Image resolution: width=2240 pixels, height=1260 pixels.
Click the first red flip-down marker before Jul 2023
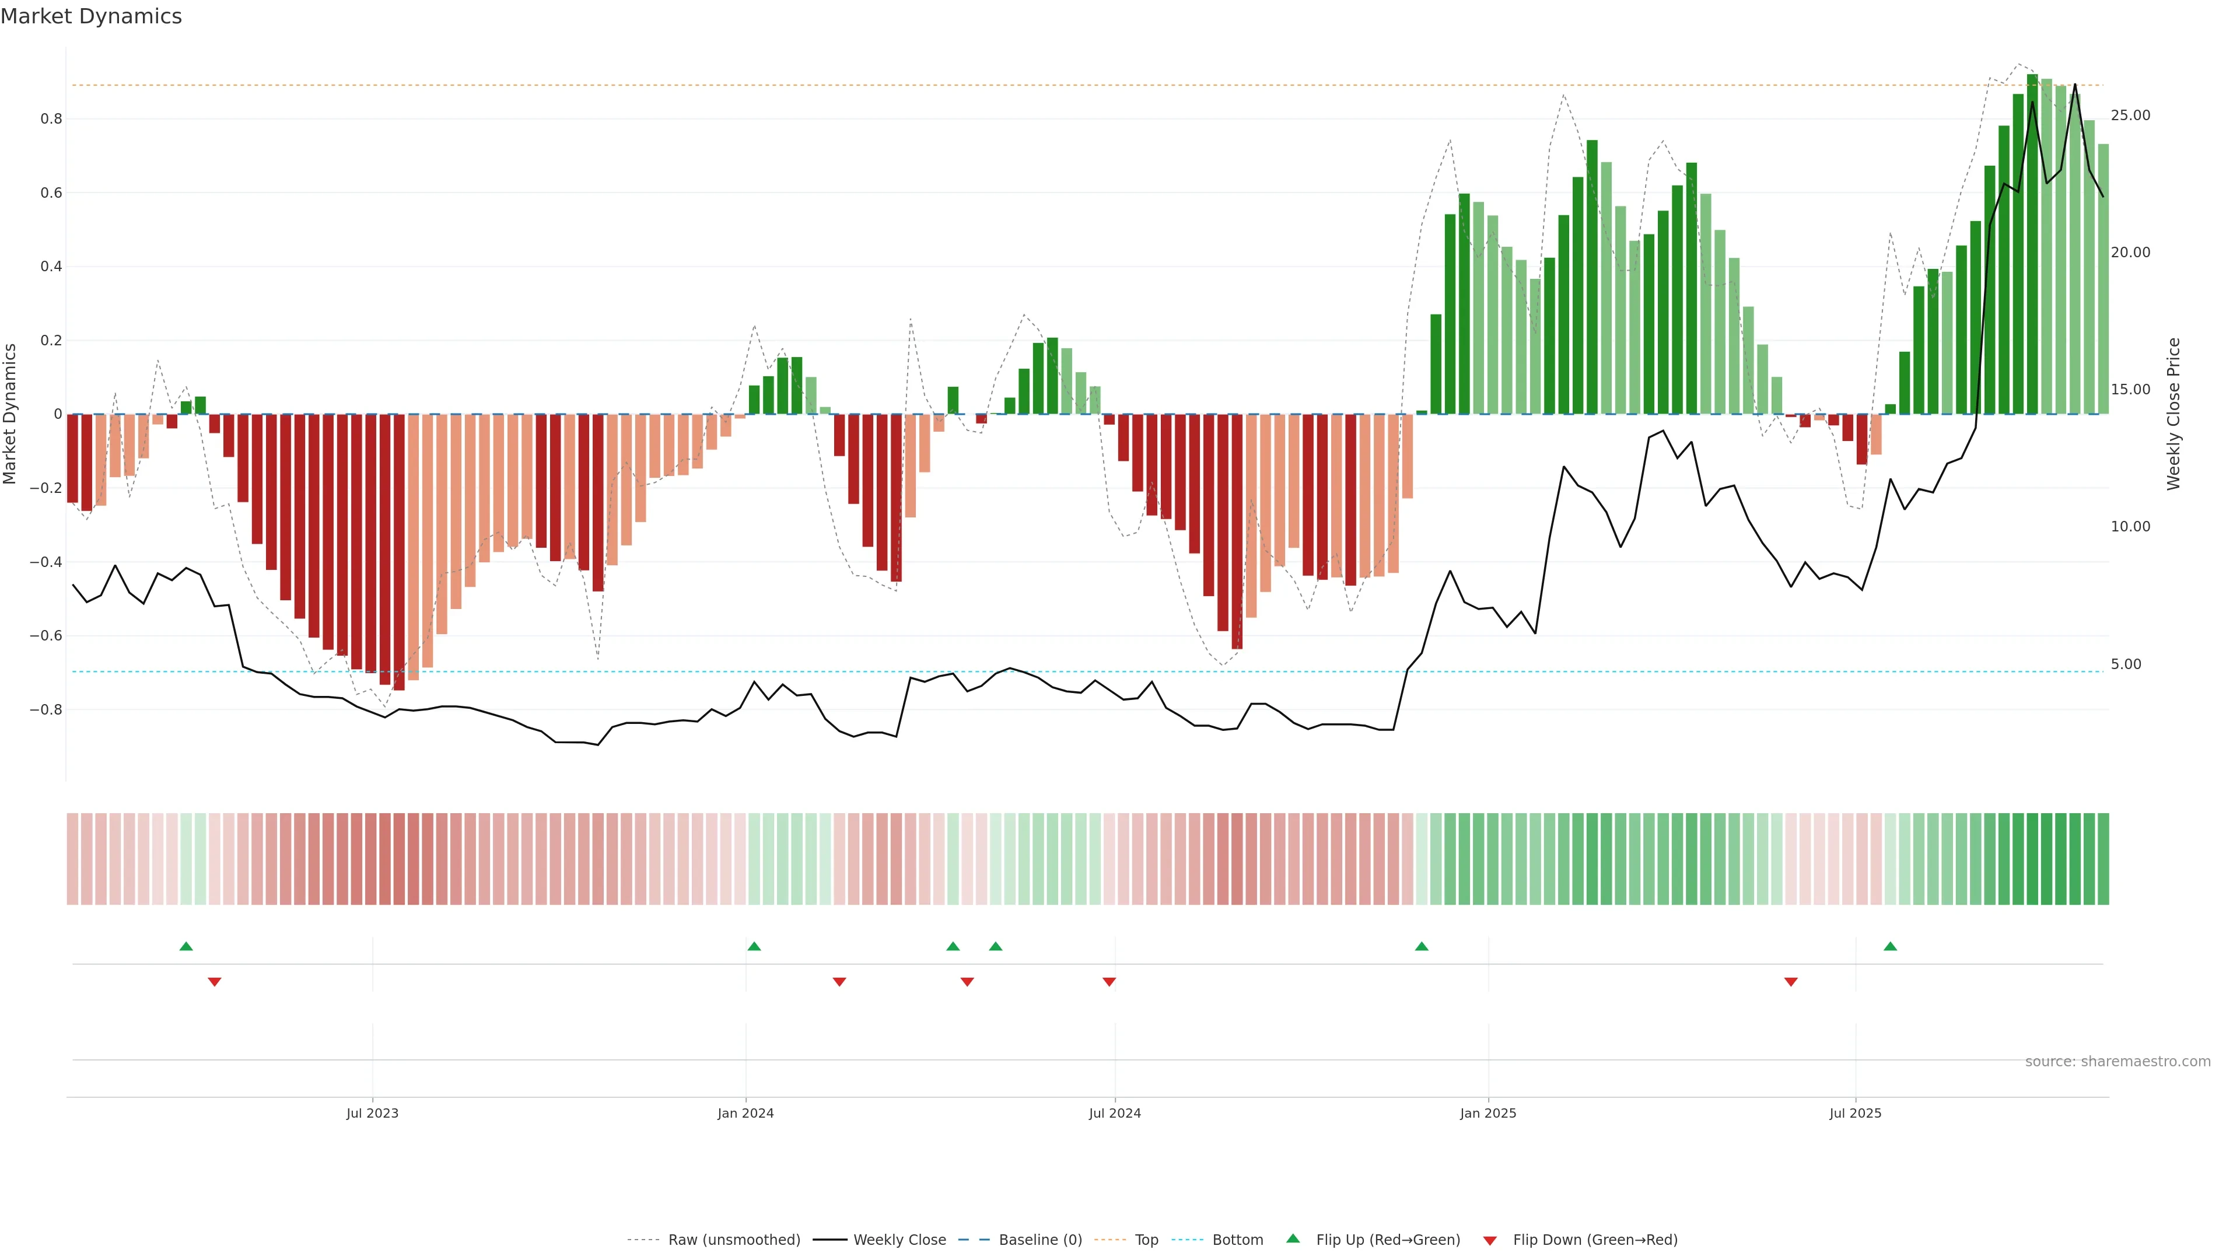215,982
